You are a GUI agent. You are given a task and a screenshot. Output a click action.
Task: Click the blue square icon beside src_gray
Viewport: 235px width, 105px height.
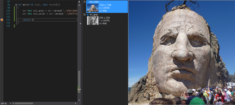(88, 15)
